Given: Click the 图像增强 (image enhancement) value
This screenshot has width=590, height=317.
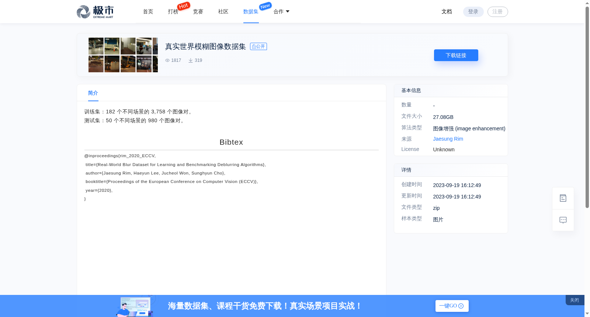Looking at the screenshot, I should tap(469, 128).
